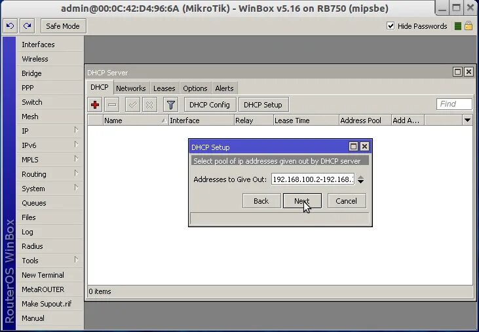Expand the Routing submenu

click(76, 174)
